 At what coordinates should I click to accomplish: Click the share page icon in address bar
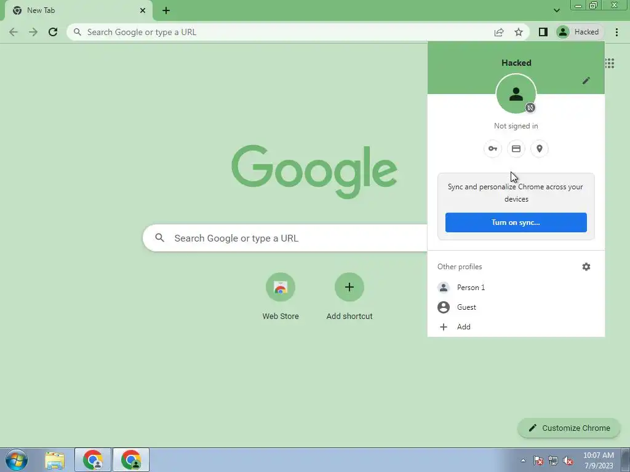pos(499,32)
